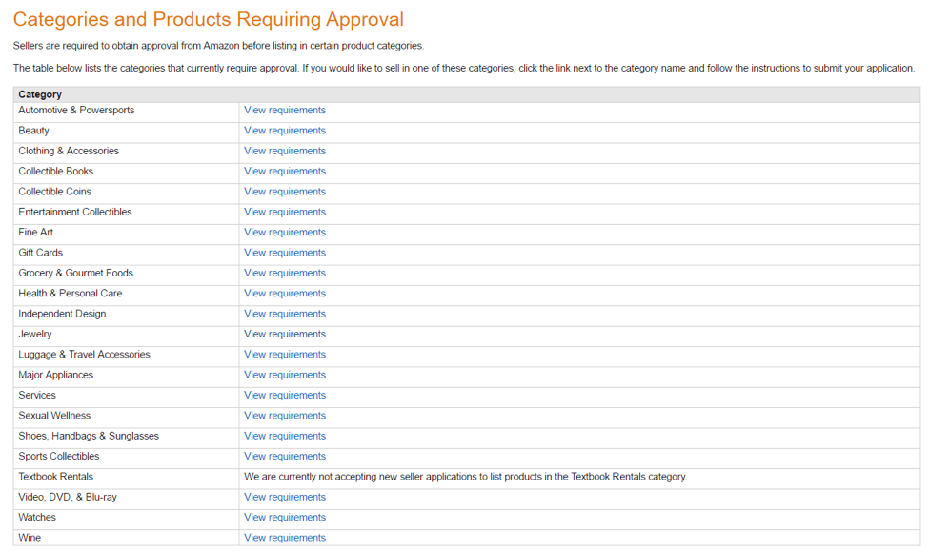The height and width of the screenshot is (552, 929).
Task: Open Grocery & Gourmet Foods requirements
Action: (284, 273)
